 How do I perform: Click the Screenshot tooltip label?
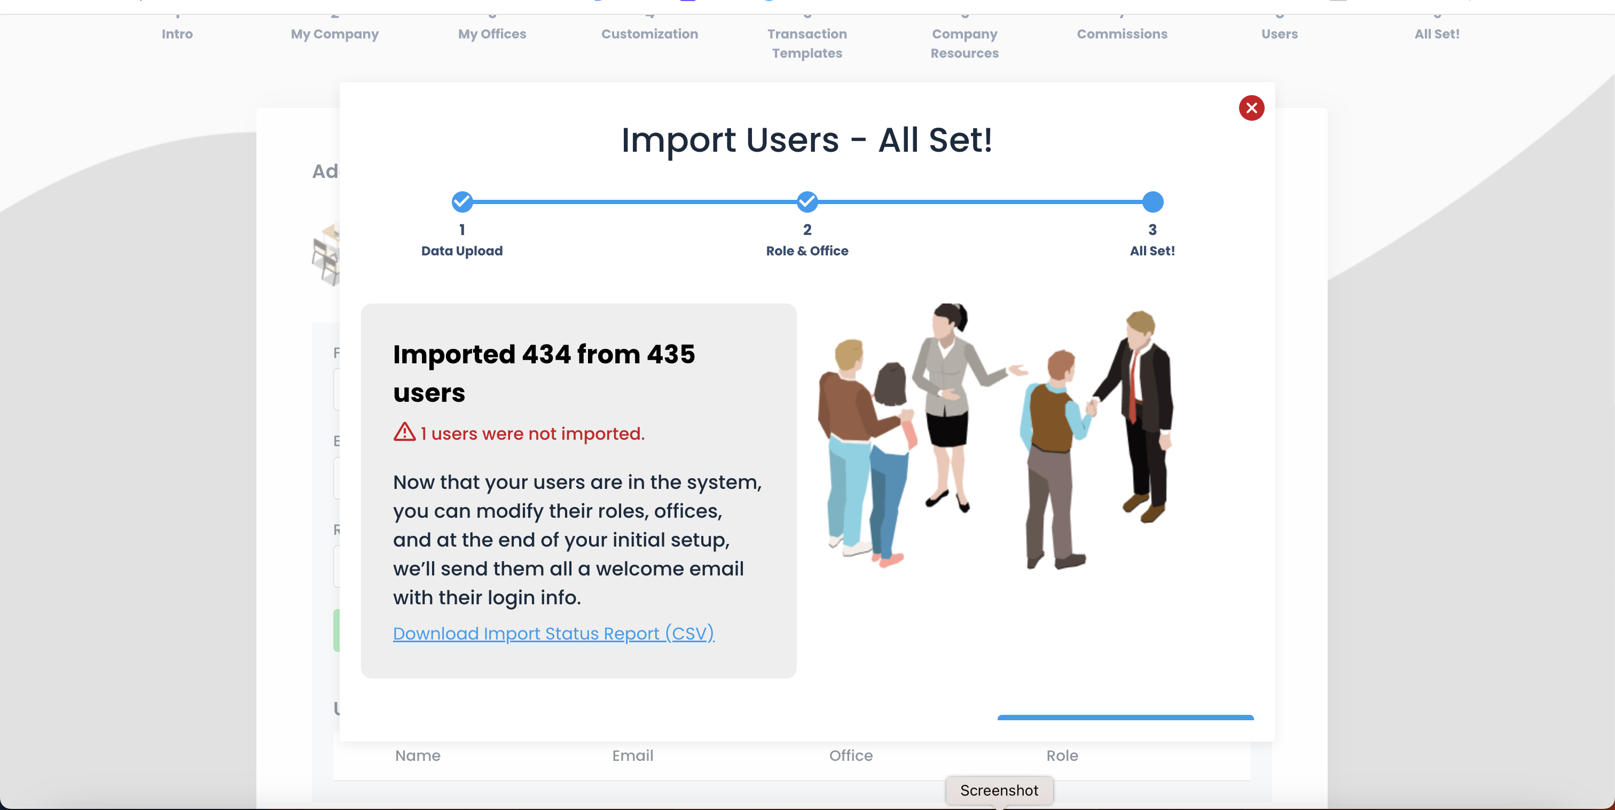coord(999,790)
